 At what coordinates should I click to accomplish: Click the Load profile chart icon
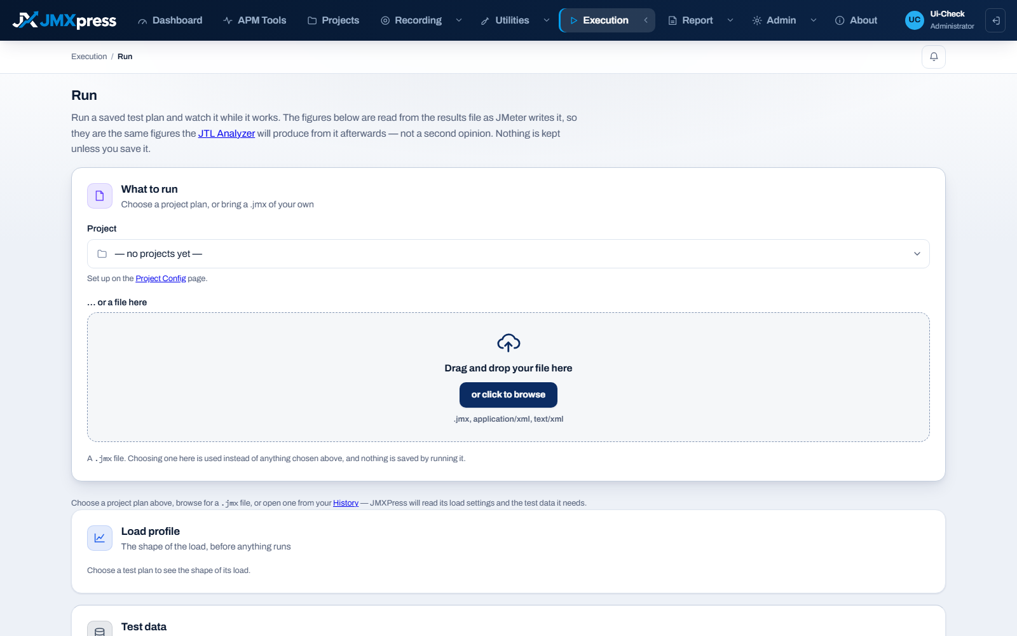coord(100,538)
